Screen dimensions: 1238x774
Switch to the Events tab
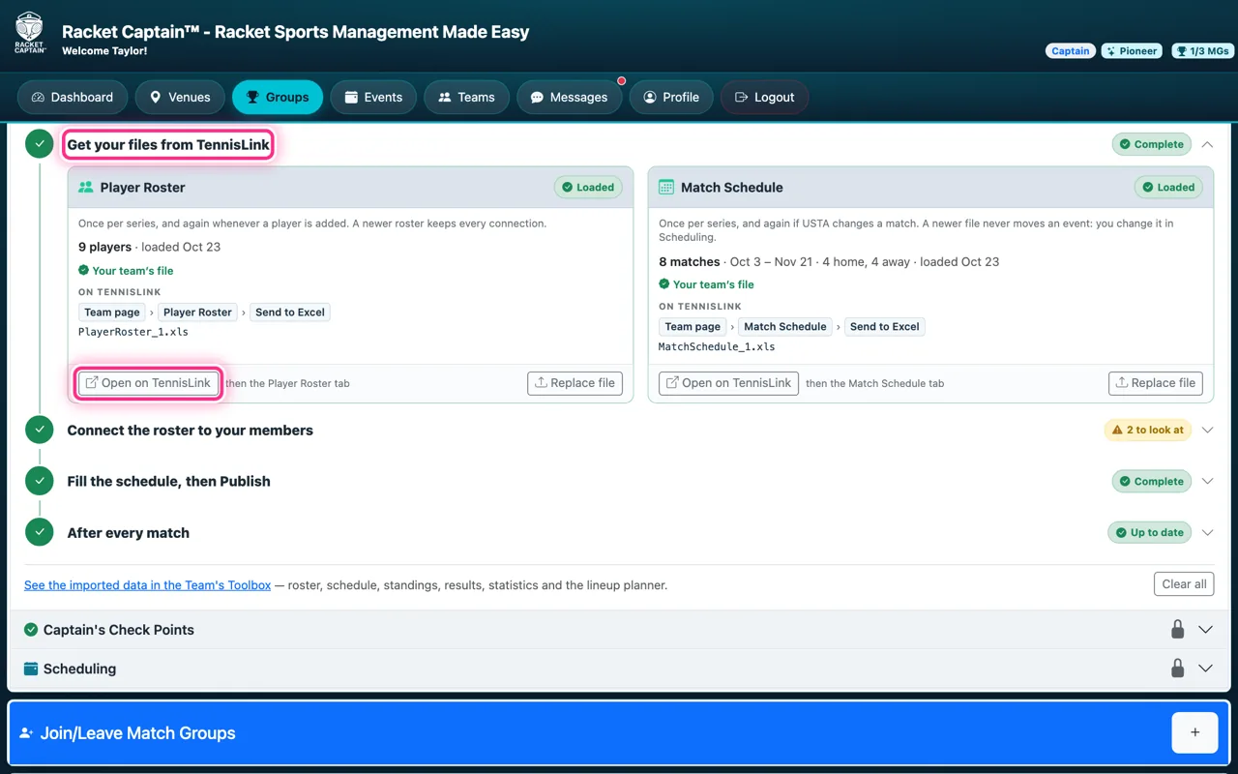tap(373, 97)
